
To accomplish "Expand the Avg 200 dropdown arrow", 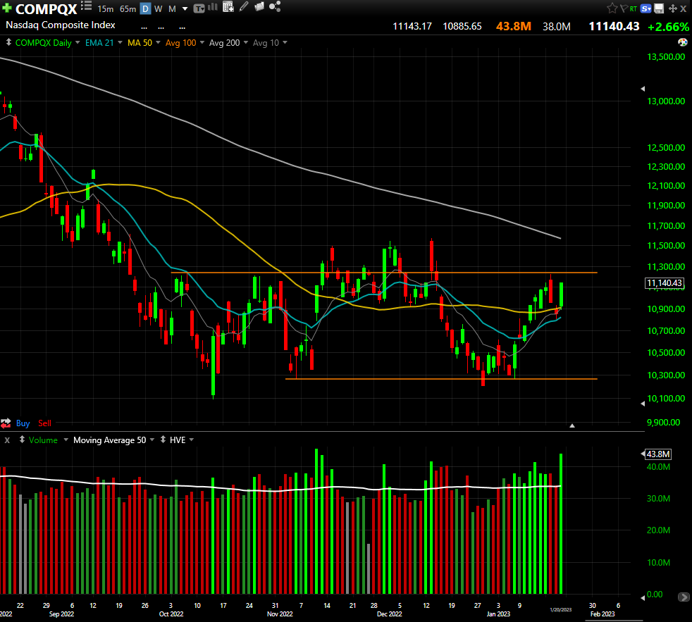I will click(246, 42).
